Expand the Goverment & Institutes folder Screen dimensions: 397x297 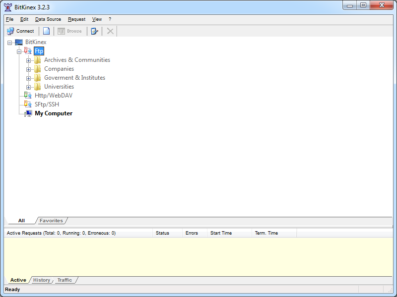28,78
